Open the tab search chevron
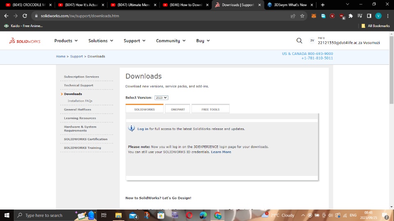Image resolution: width=394 pixels, height=221 pixels. point(348,4)
